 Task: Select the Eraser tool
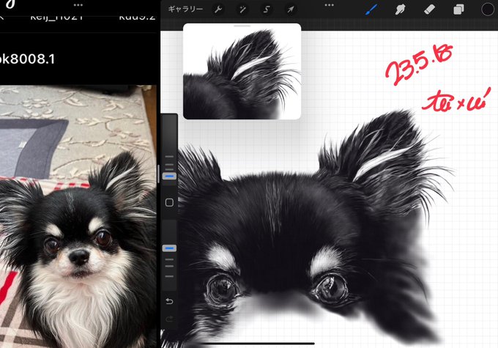click(429, 10)
